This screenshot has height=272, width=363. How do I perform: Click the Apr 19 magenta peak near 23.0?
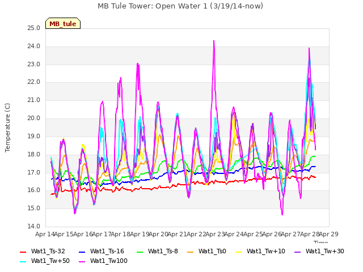coord(138,63)
